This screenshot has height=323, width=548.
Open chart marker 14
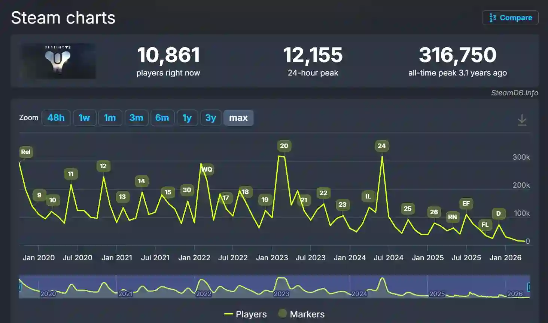point(141,181)
